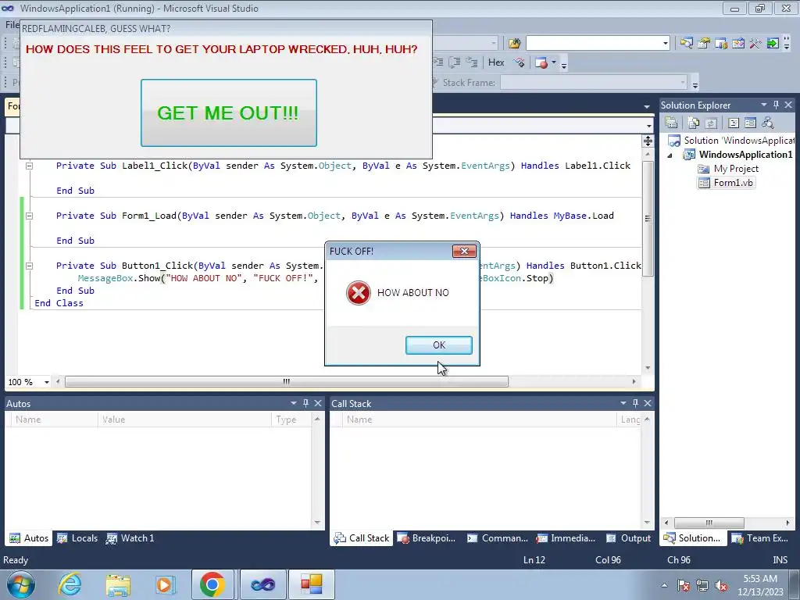Open the breakpoints window icon dropdown arrow
This screenshot has height=600, width=800.
(554, 62)
